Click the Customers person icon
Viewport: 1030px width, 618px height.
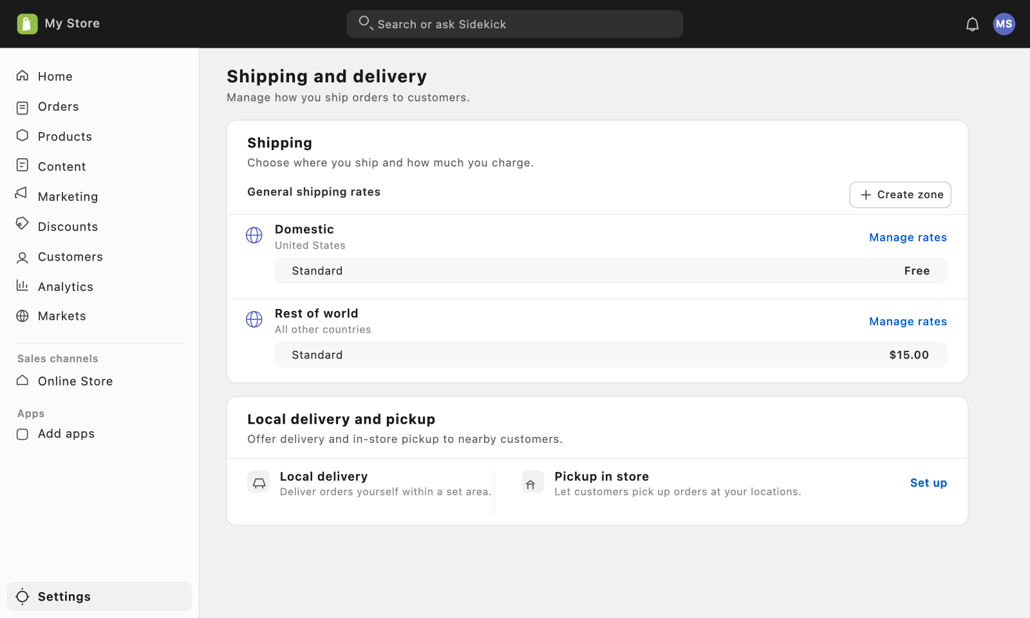23,258
